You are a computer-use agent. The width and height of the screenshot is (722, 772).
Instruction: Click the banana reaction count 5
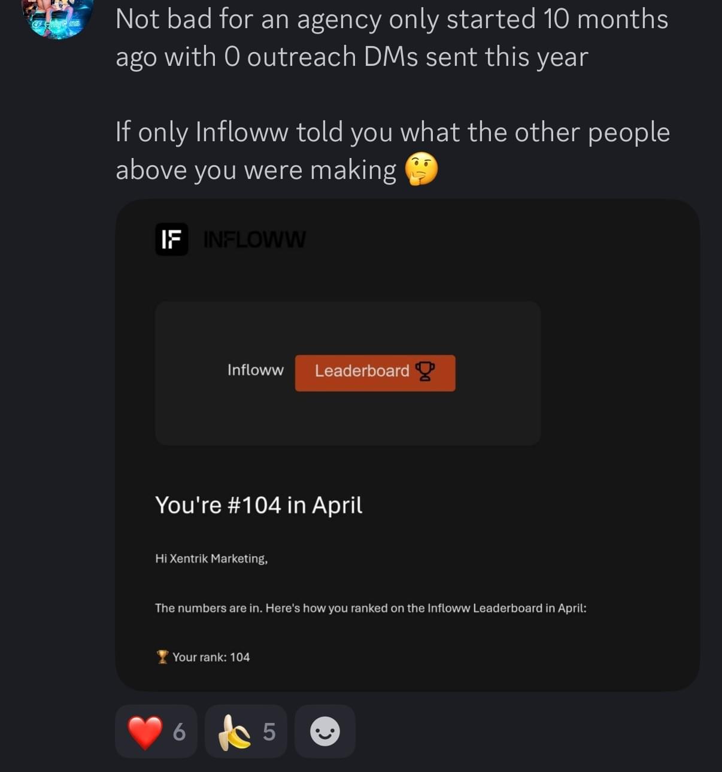[x=269, y=732]
